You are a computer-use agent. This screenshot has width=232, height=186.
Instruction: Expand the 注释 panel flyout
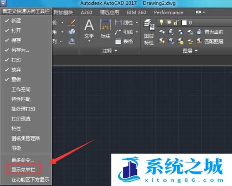(110, 50)
